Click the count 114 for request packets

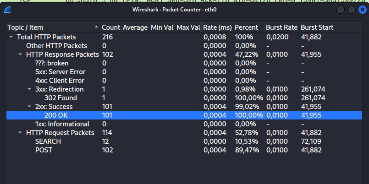tap(107, 133)
